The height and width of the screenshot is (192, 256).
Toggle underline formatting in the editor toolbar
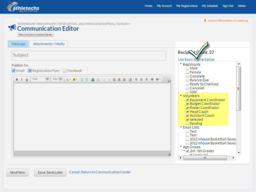27,79
